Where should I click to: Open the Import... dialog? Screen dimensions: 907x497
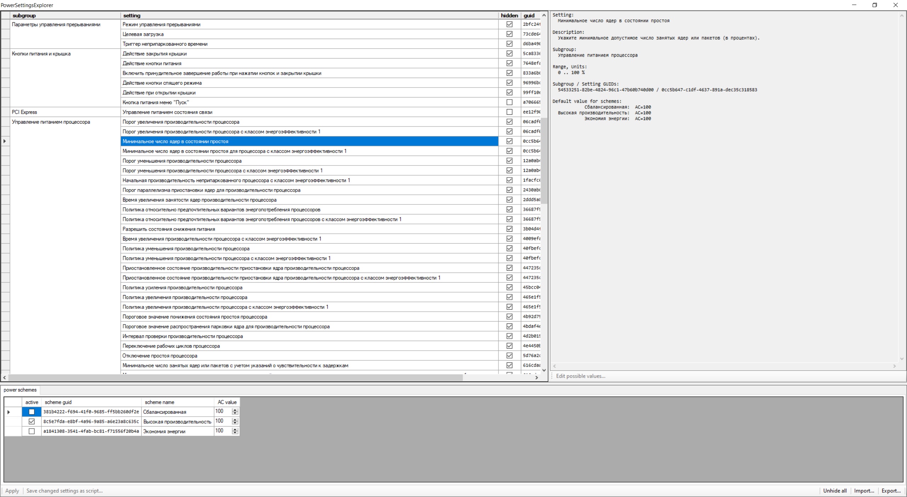tap(864, 491)
